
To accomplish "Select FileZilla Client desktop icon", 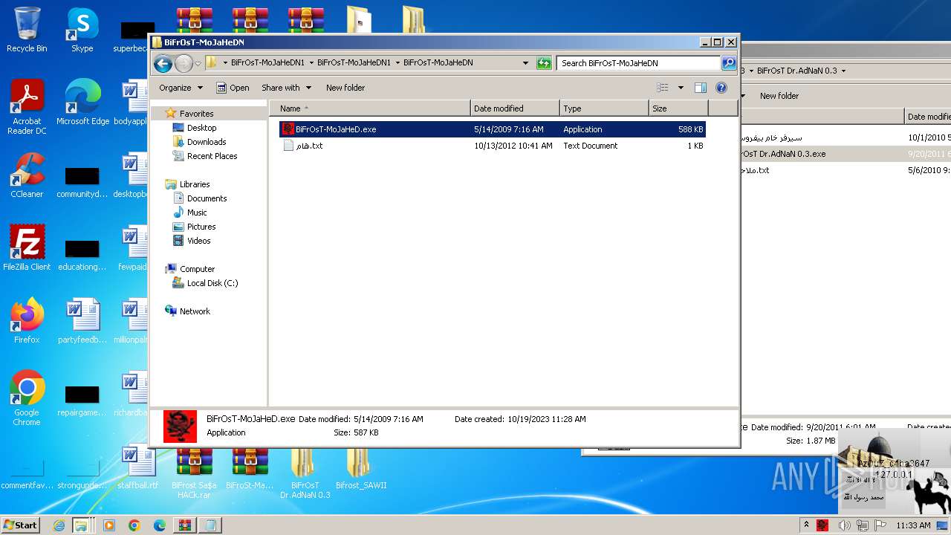I will pos(27,249).
